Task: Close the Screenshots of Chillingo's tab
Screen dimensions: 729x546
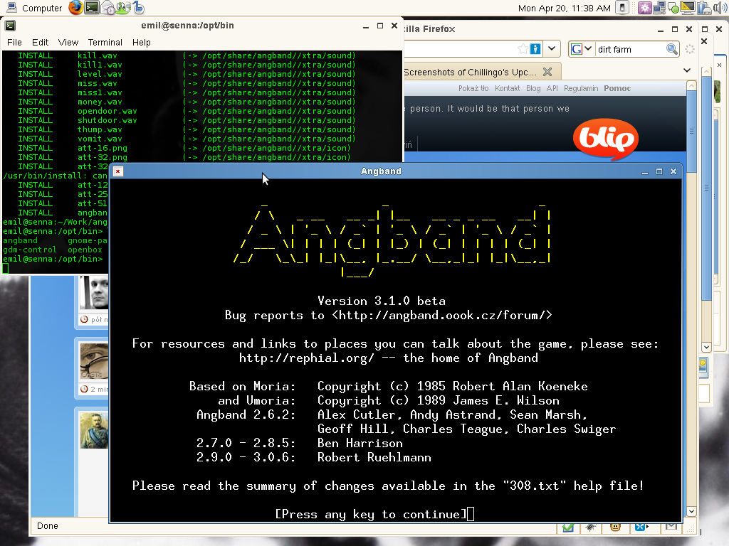Action: point(547,72)
